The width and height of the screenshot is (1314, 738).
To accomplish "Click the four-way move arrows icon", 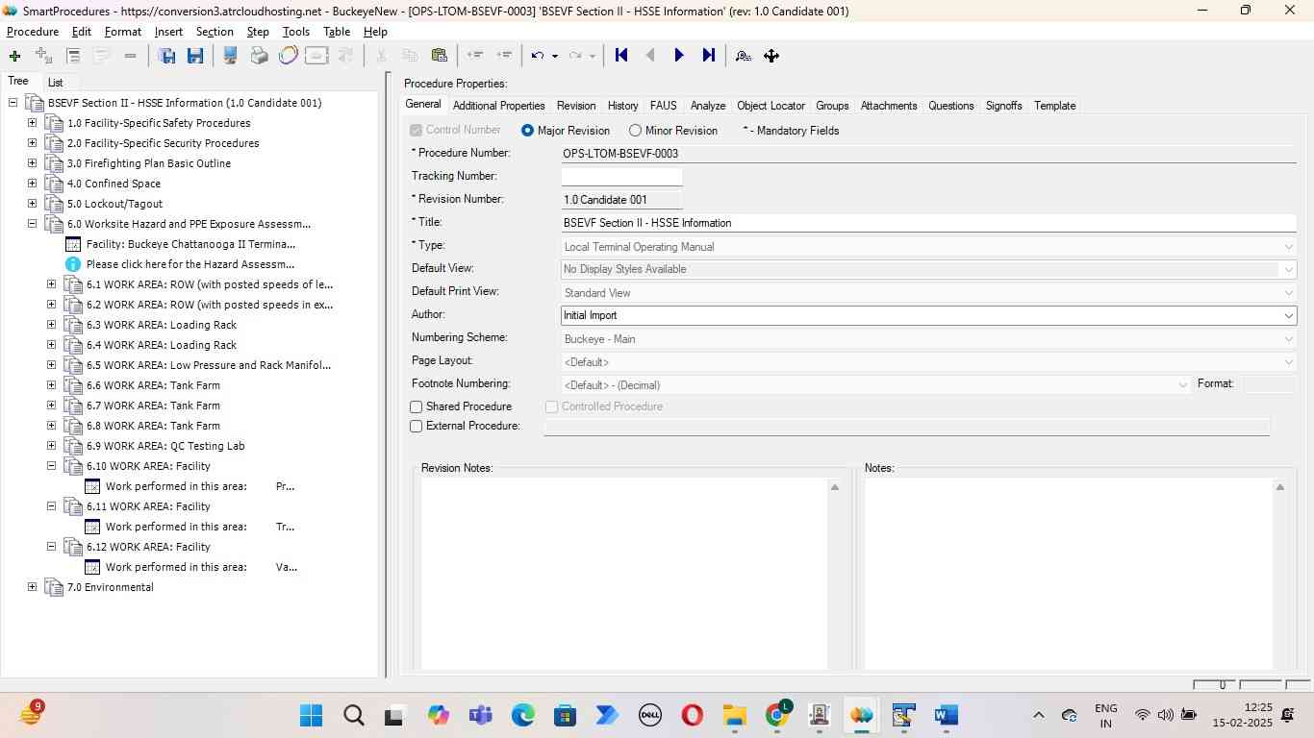I will (771, 56).
